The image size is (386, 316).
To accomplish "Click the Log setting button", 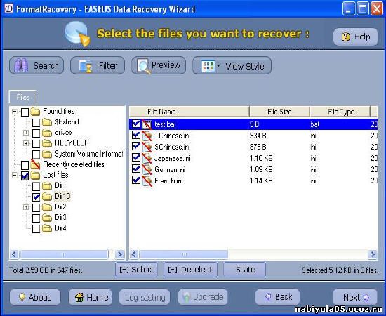I will click(x=145, y=297).
